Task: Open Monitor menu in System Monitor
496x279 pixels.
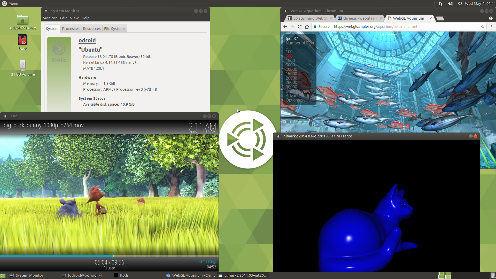Action: (50, 18)
